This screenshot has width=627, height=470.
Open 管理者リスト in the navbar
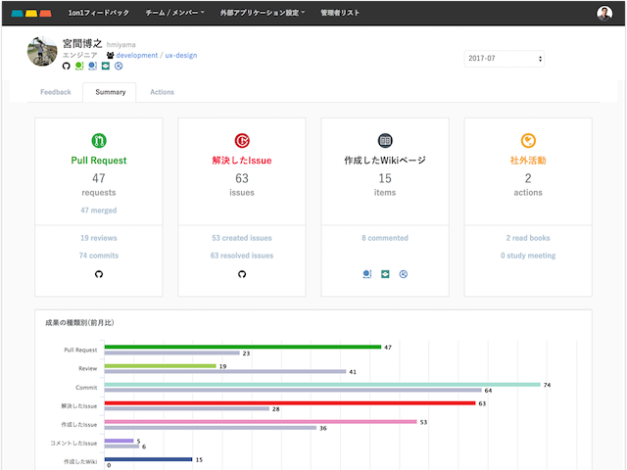pos(340,13)
